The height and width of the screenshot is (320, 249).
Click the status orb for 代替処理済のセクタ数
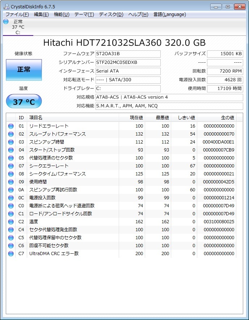(10, 158)
